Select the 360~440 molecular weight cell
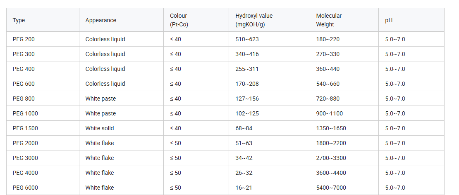This screenshot has height=195, width=459. tap(328, 69)
